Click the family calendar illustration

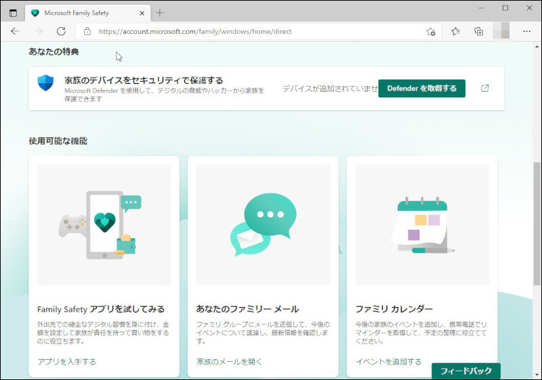tap(422, 225)
